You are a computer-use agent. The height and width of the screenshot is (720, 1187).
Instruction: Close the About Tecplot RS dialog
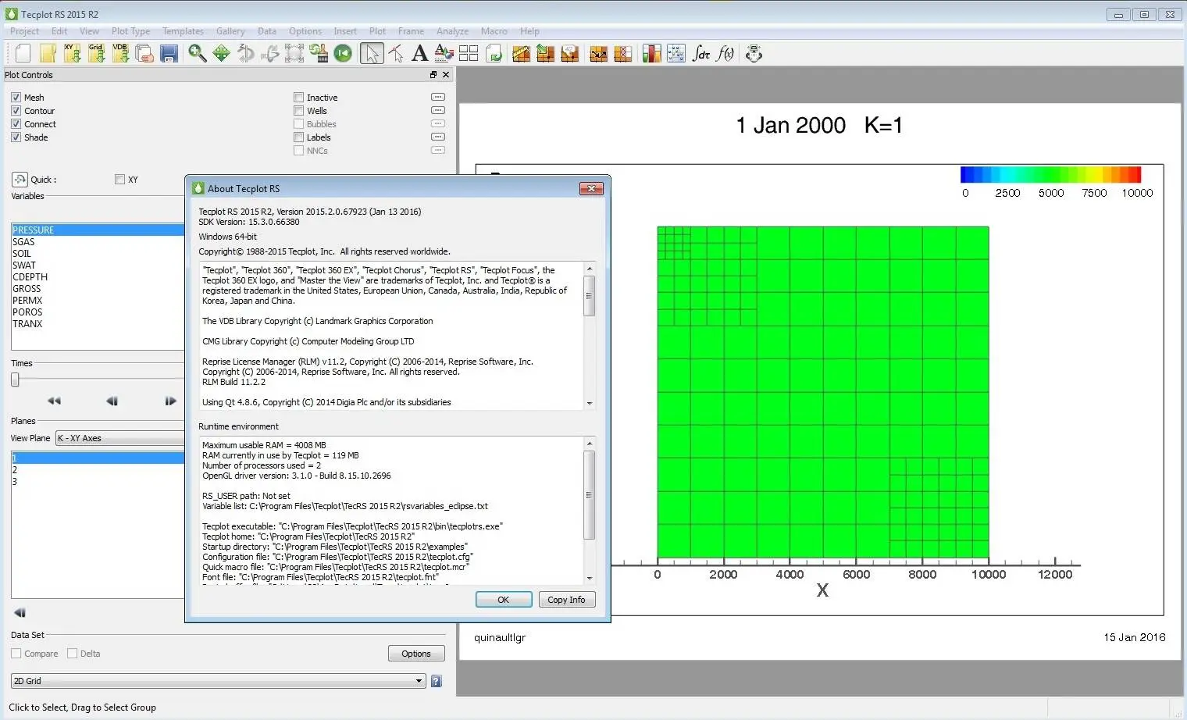591,188
